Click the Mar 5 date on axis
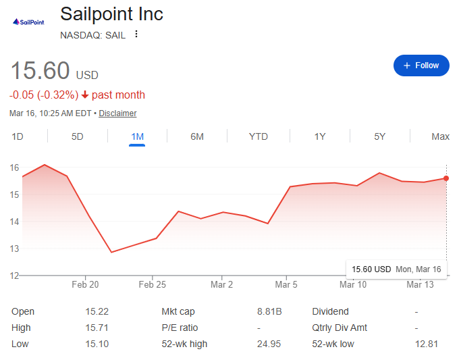This screenshot has width=459, height=364. pos(286,285)
